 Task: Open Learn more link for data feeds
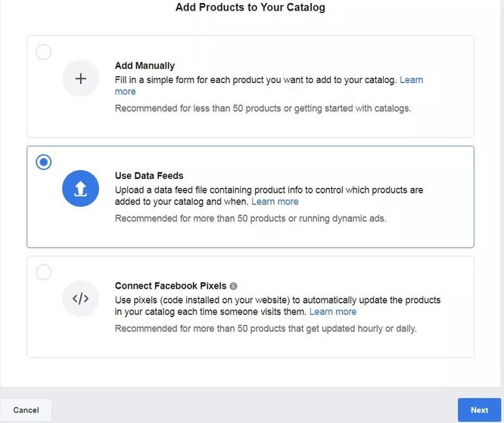coord(275,202)
